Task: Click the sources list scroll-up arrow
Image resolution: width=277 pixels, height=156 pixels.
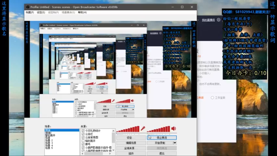Action: (x=114, y=131)
